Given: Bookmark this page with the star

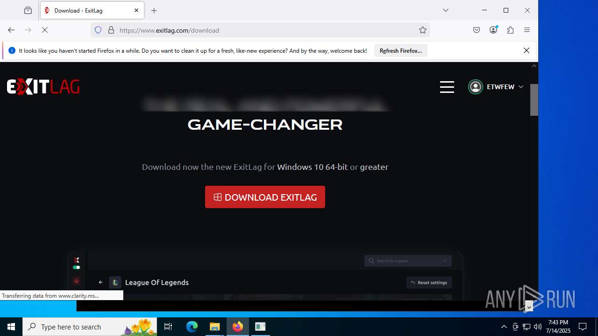Looking at the screenshot, I should click(x=423, y=30).
